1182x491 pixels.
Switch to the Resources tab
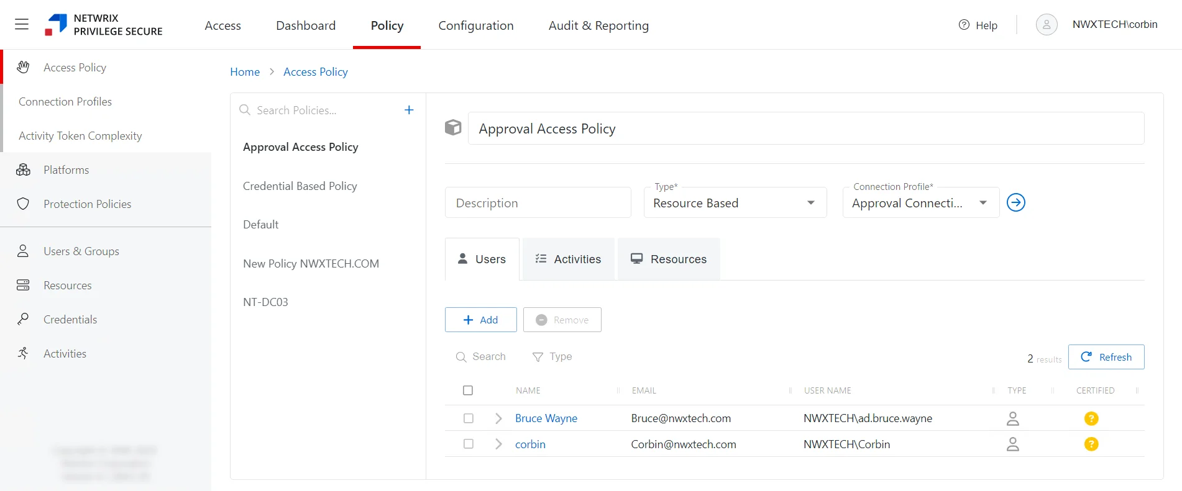click(x=669, y=259)
